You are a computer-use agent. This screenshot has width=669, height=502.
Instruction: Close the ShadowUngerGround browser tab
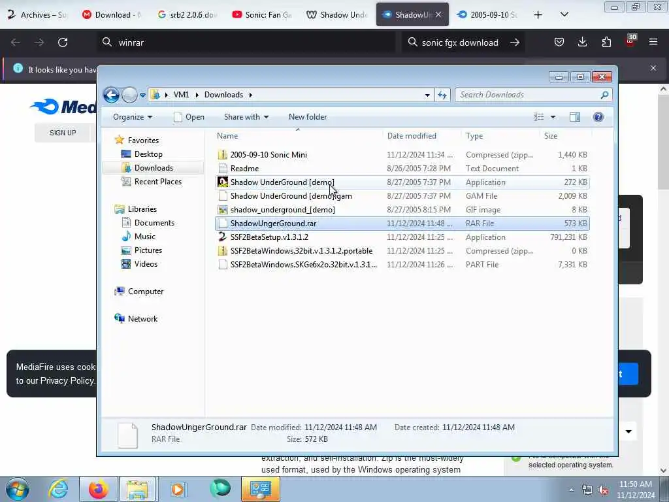coord(438,14)
